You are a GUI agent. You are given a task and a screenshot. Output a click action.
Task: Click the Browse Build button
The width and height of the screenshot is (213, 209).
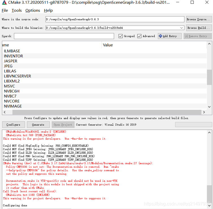(199, 28)
